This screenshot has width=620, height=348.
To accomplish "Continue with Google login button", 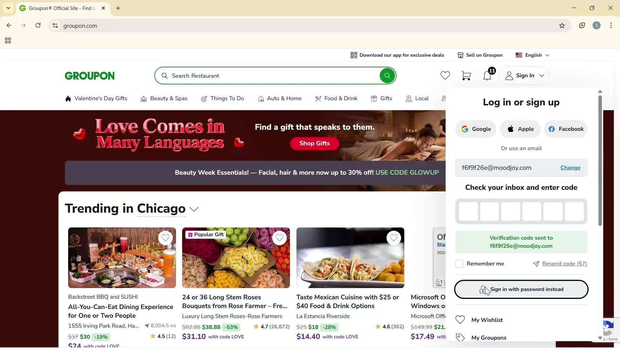I will coord(476,129).
